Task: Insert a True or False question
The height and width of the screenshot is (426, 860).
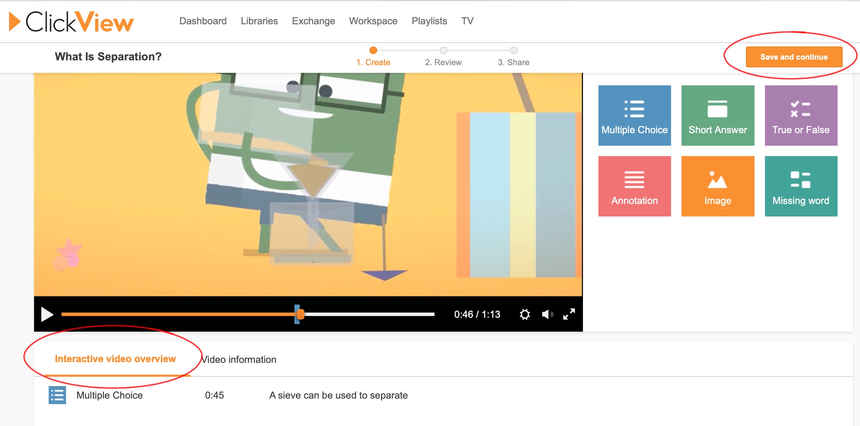Action: [801, 116]
